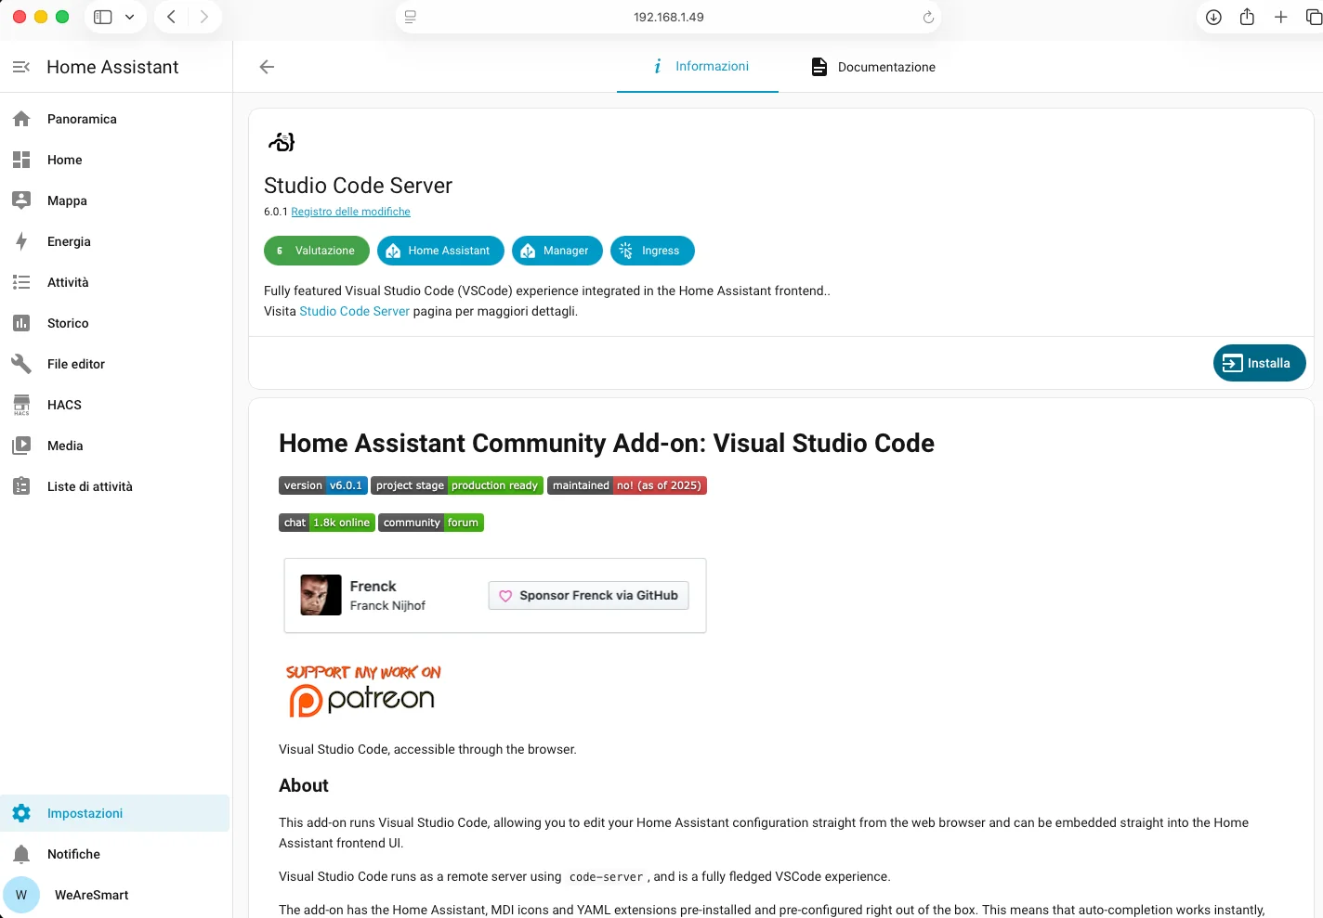Open Impostazioni gear icon
This screenshot has width=1323, height=918.
(21, 813)
